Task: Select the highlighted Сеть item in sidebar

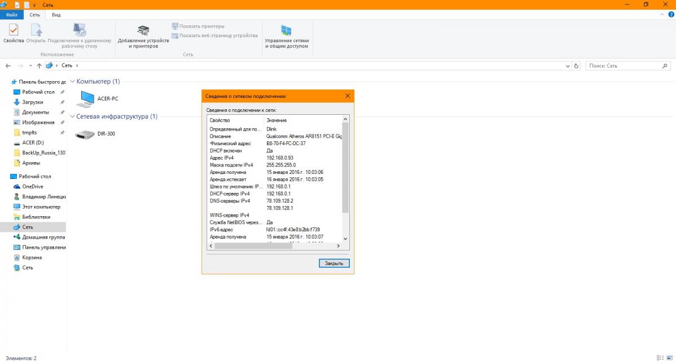Action: 33,227
